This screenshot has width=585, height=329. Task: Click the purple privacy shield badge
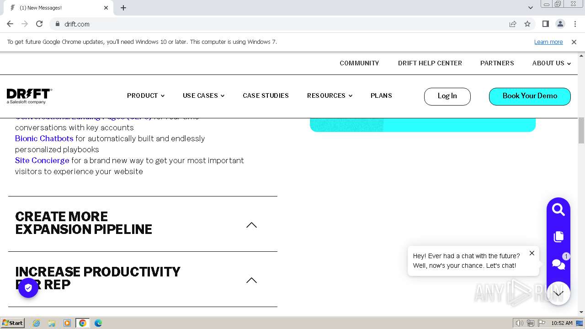(x=28, y=288)
